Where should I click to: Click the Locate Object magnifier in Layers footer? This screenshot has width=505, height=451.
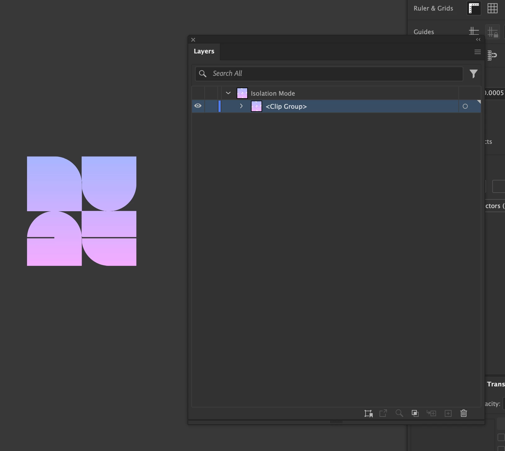pyautogui.click(x=399, y=413)
